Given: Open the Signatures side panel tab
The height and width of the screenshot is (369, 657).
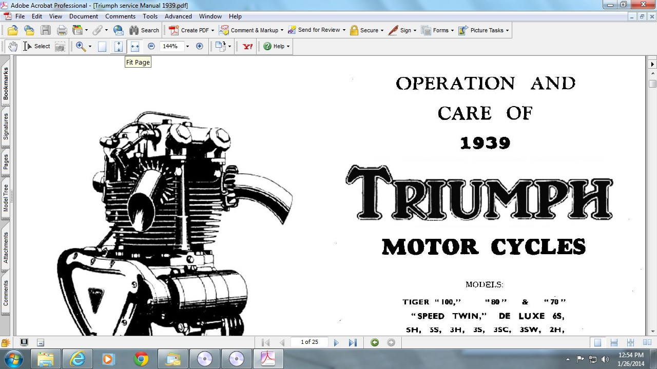Looking at the screenshot, I should tap(6, 127).
